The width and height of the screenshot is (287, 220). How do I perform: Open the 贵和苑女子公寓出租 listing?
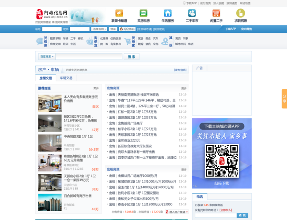138,198
